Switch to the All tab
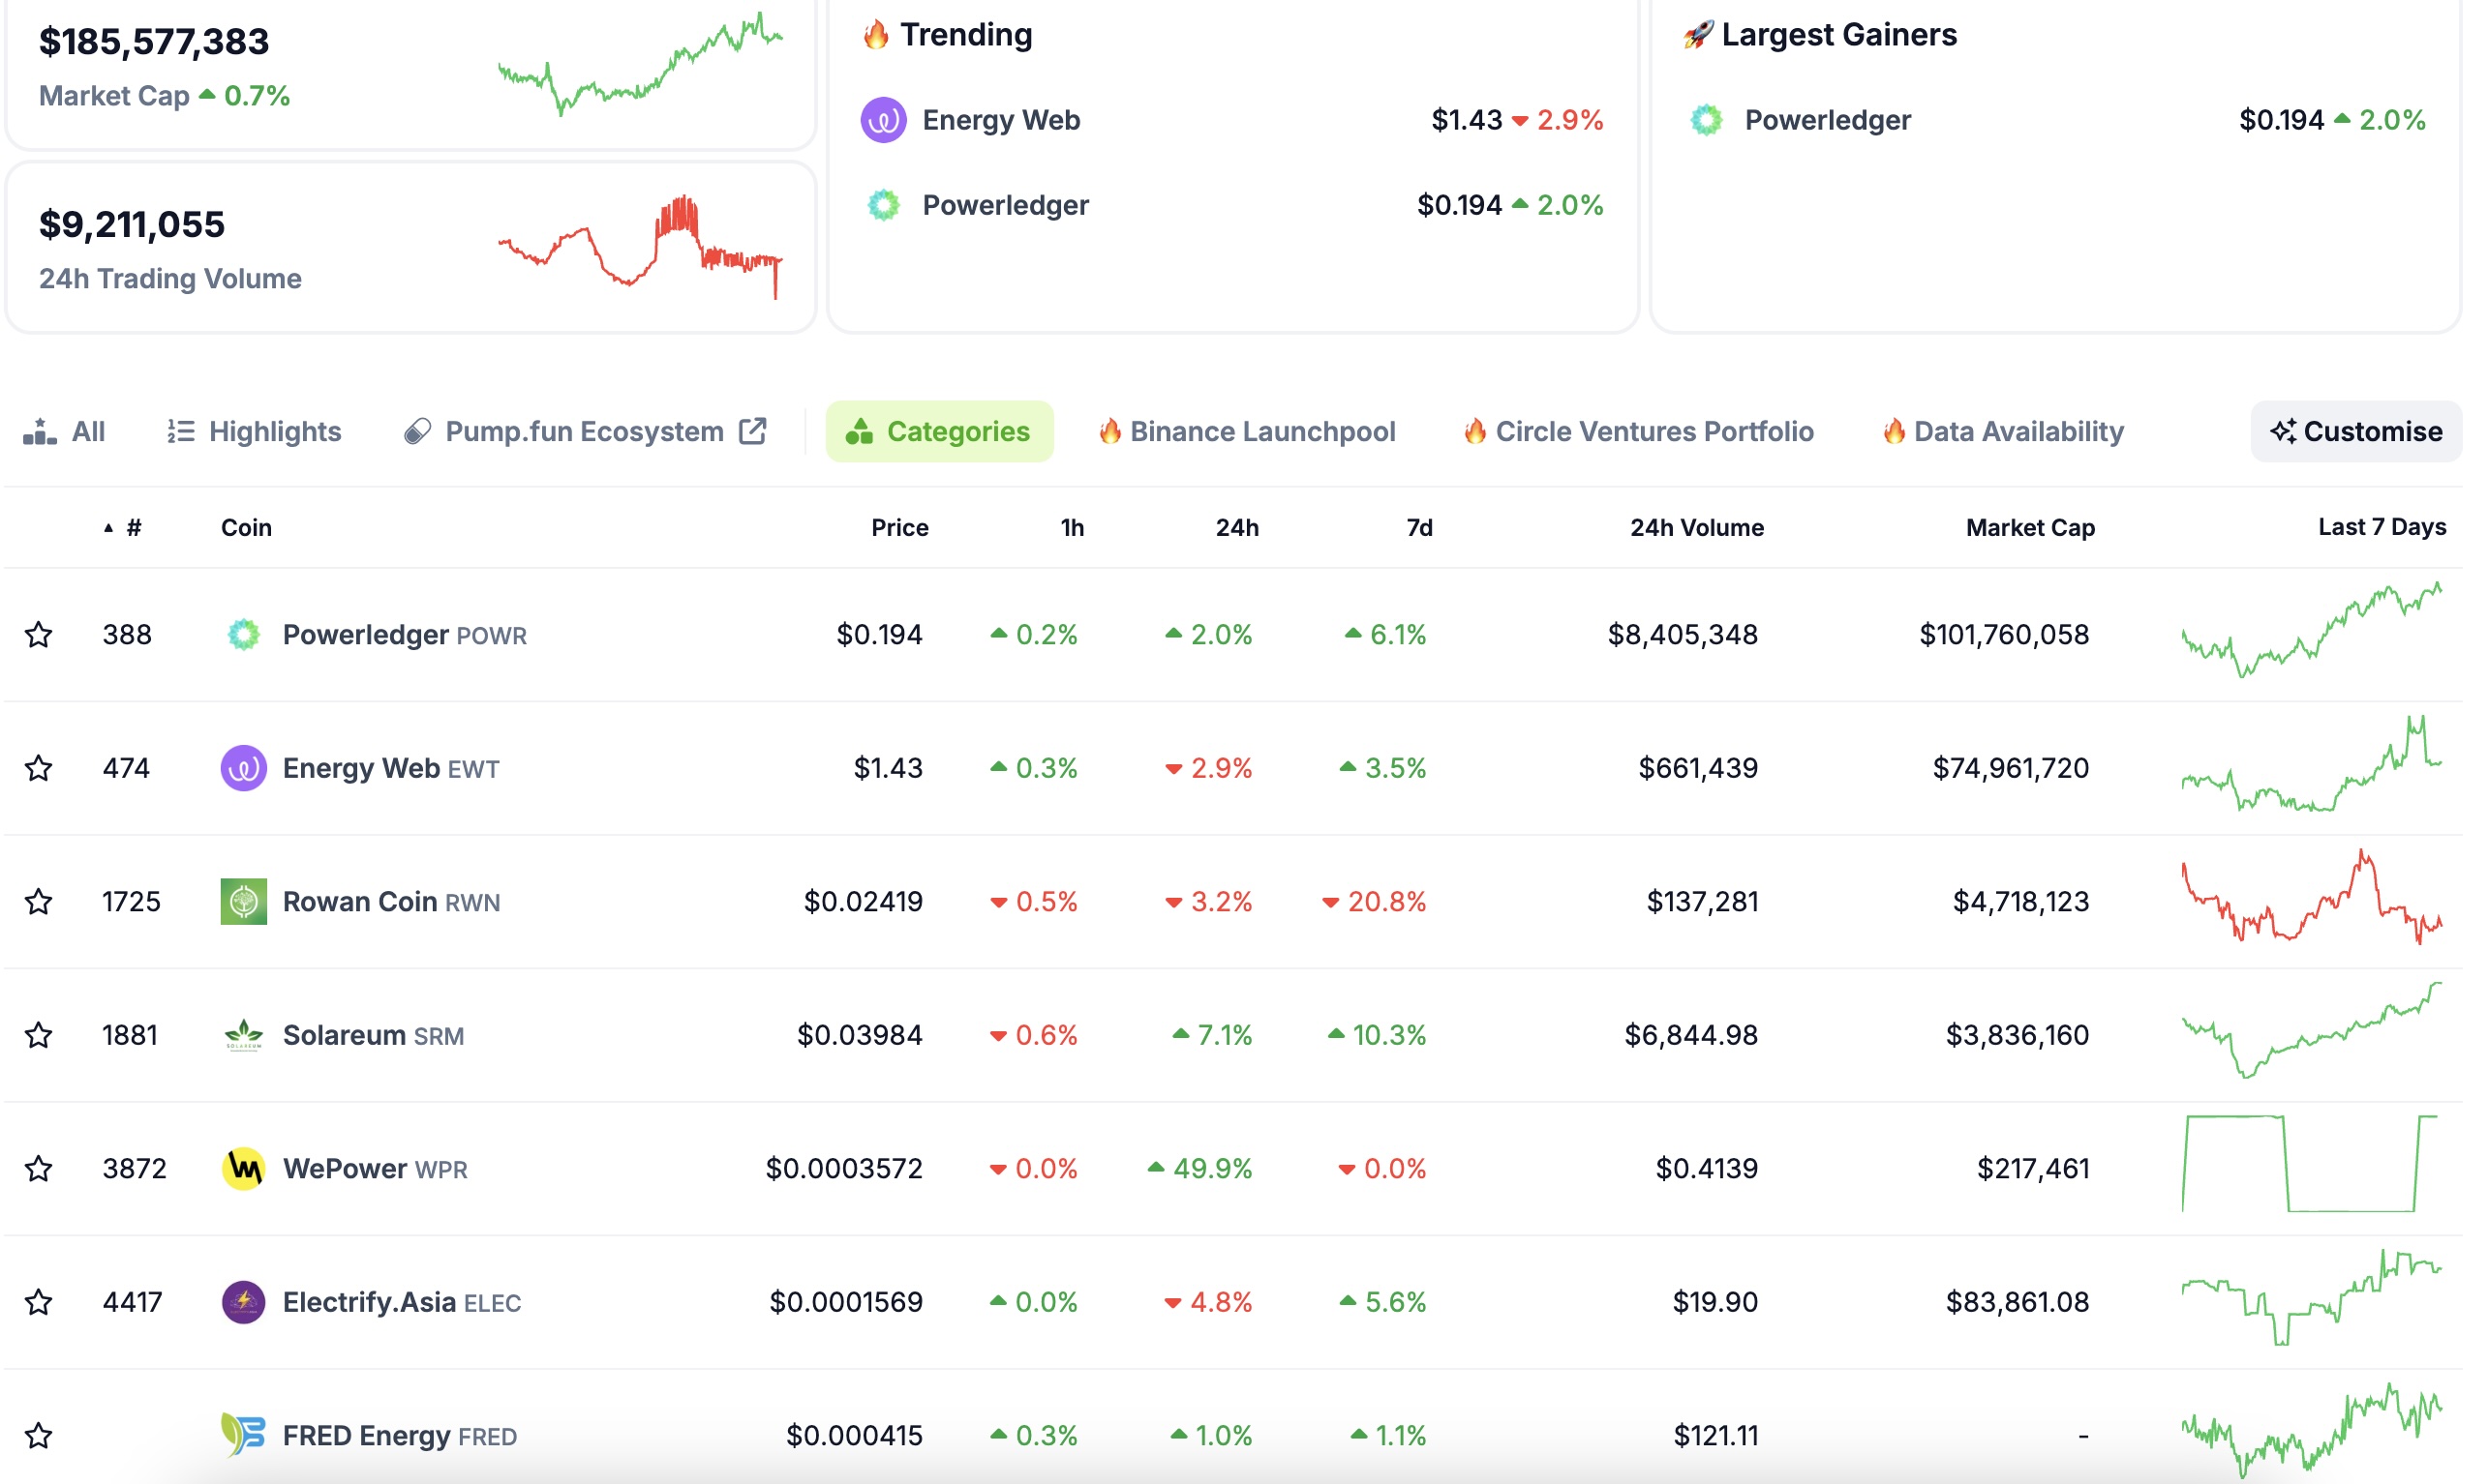Viewport: 2488px width, 1484px height. point(64,431)
